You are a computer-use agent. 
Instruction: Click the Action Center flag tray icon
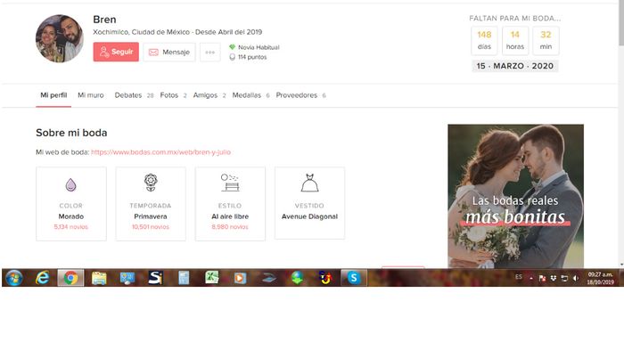(x=542, y=278)
